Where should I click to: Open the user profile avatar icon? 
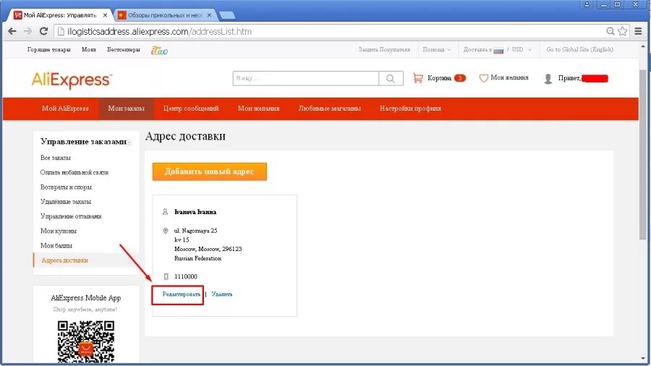[548, 78]
